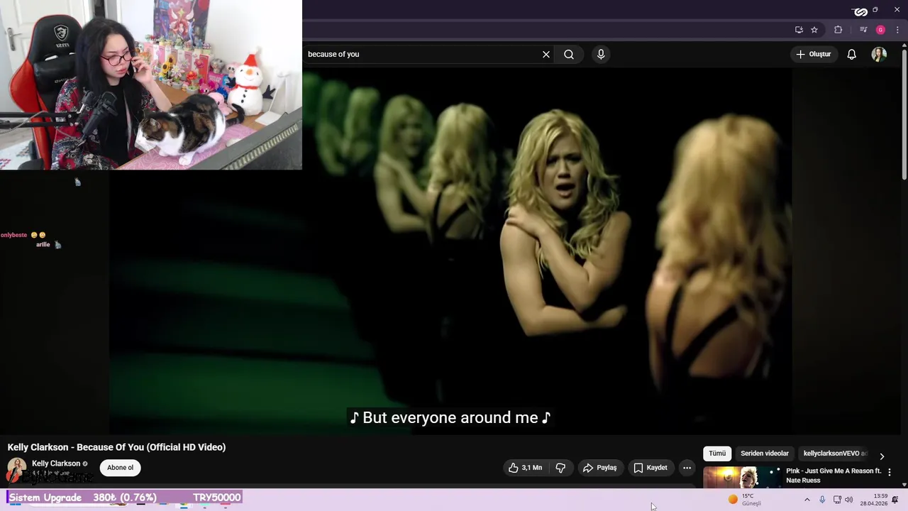Start voice search with the microphone icon
Screen dimensions: 908x511
click(601, 54)
